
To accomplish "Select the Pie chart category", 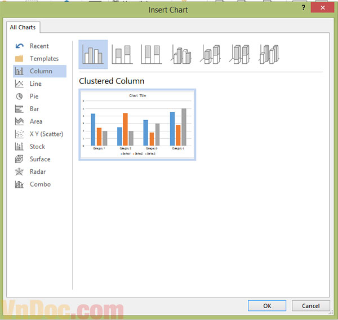I will click(34, 97).
